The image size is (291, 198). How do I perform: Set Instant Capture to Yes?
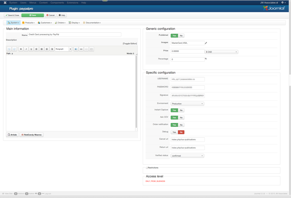(174, 110)
